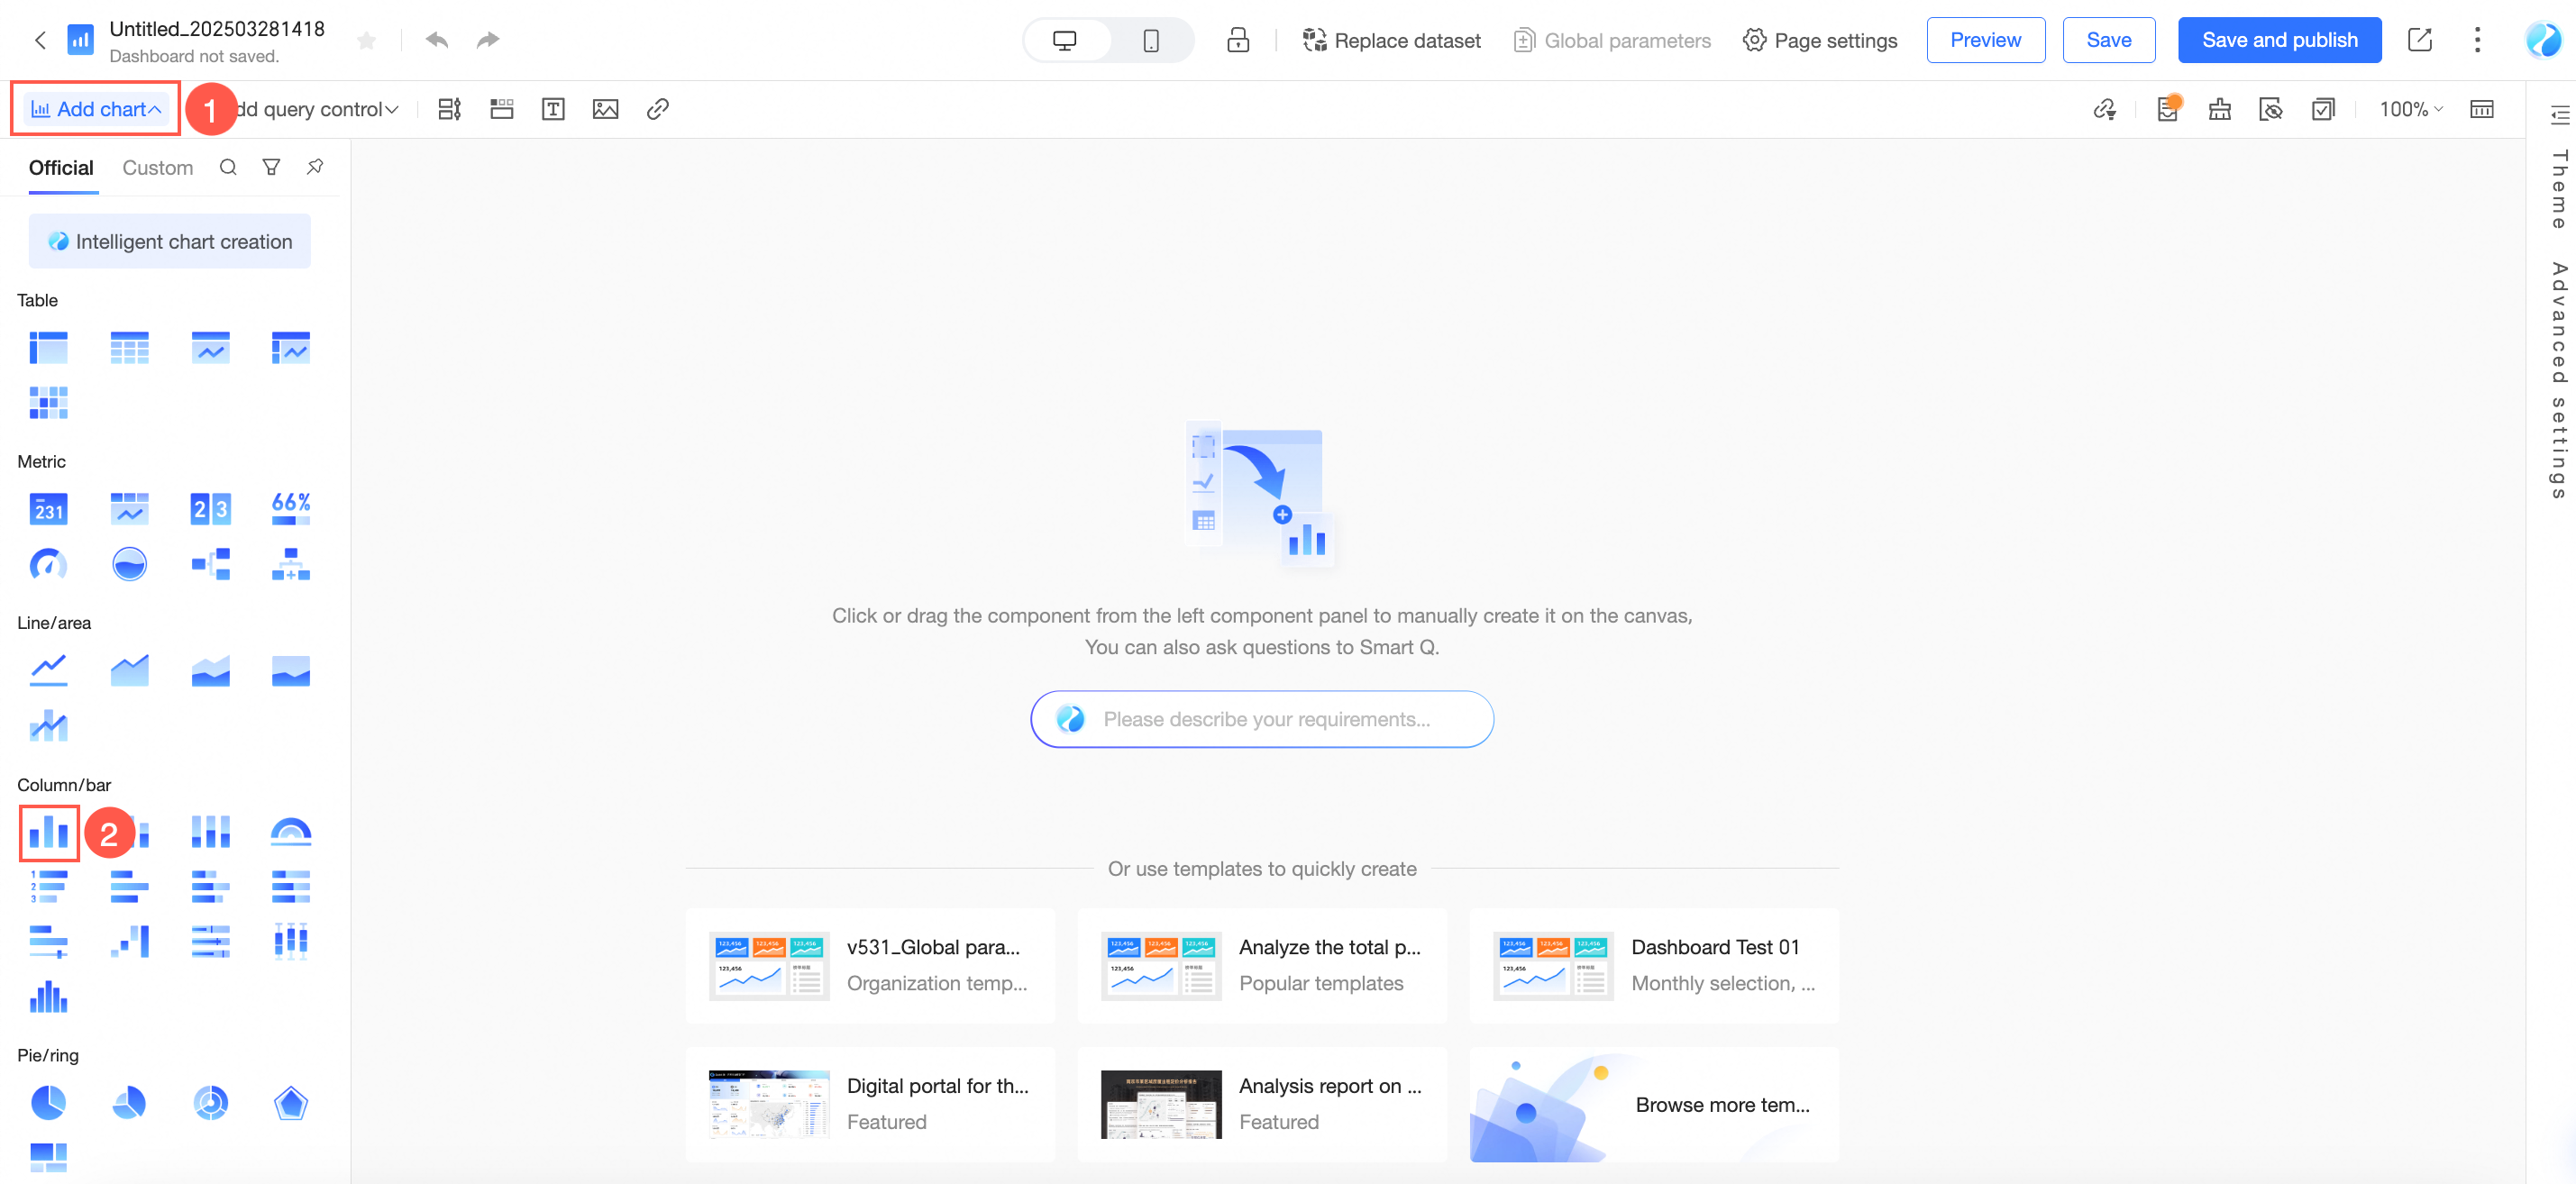Switch to mobile layout view

(1150, 40)
